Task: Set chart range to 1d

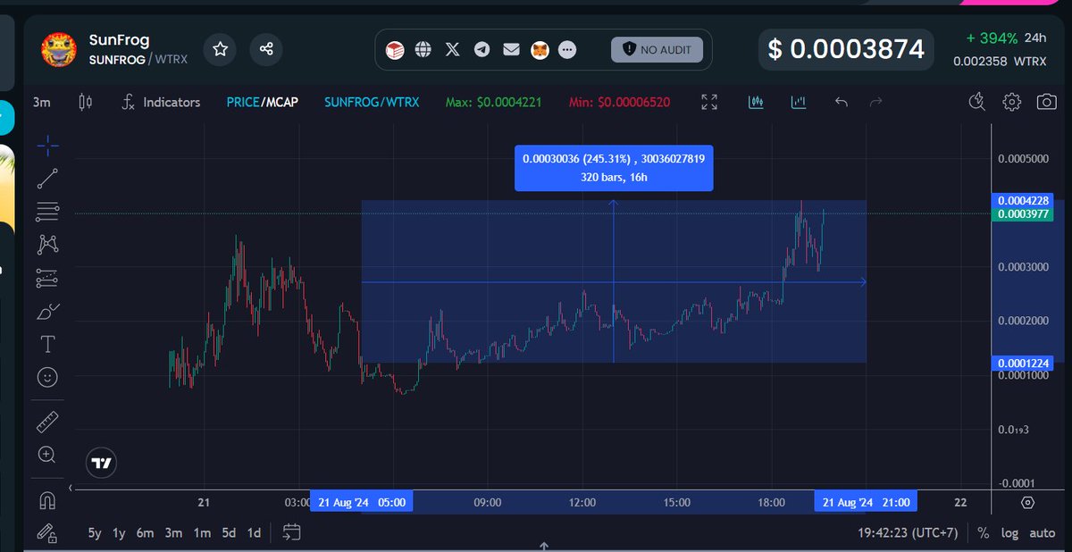Action: (x=254, y=533)
